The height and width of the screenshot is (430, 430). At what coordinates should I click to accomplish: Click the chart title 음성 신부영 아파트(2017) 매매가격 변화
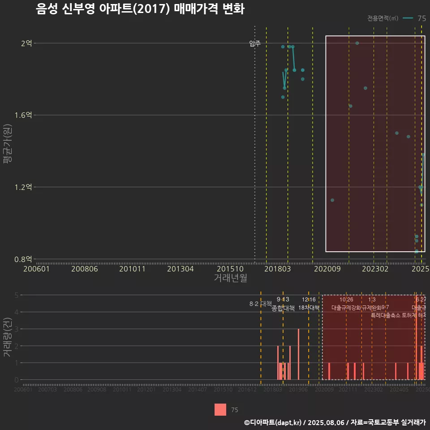point(140,9)
